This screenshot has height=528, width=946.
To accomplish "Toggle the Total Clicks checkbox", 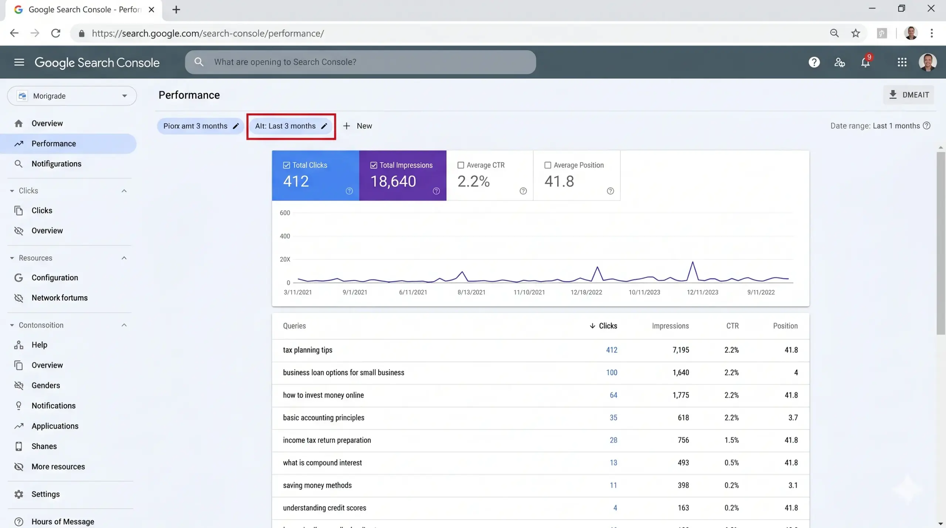I will pos(286,165).
